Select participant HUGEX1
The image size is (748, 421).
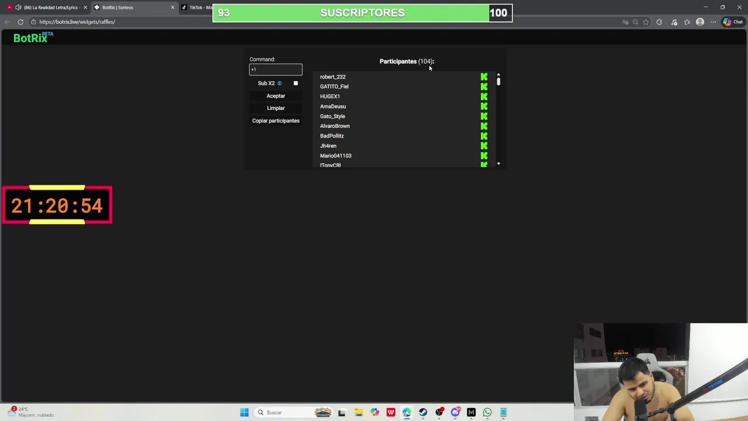[330, 96]
